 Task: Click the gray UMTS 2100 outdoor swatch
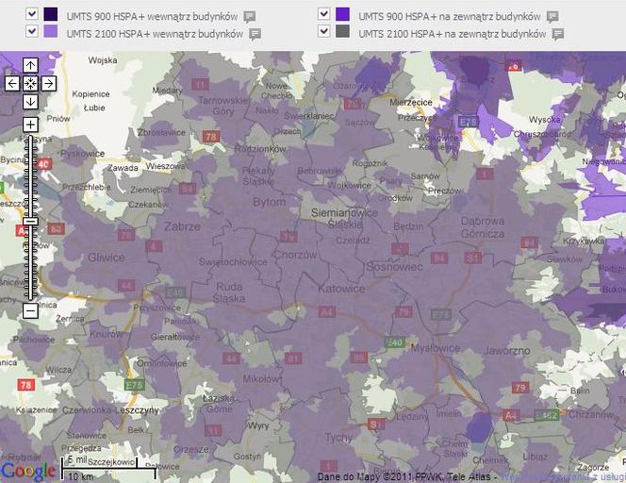point(342,31)
